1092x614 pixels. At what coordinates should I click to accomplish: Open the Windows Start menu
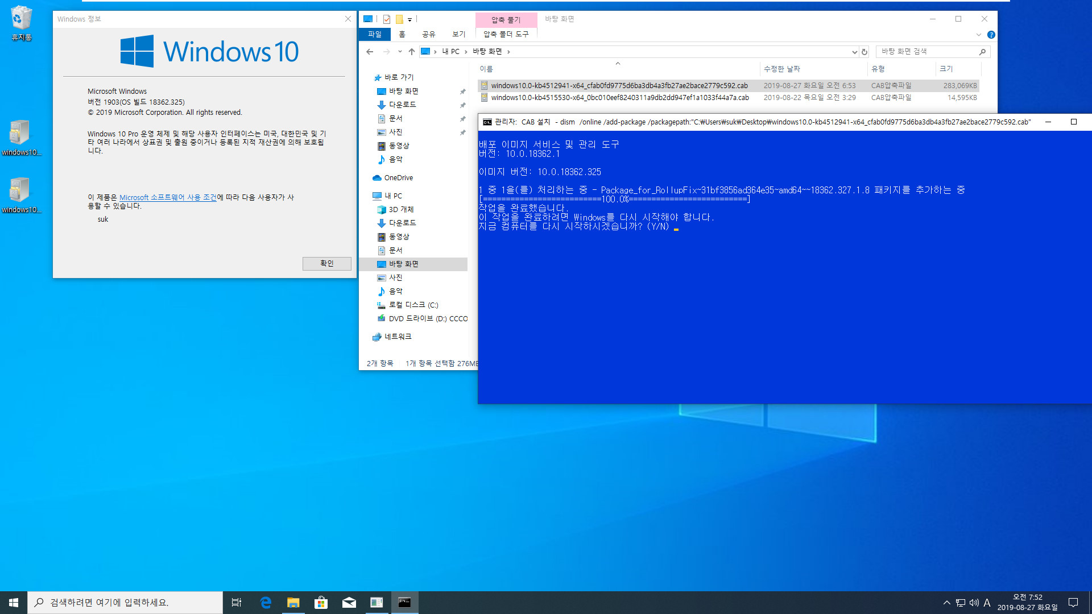[14, 603]
